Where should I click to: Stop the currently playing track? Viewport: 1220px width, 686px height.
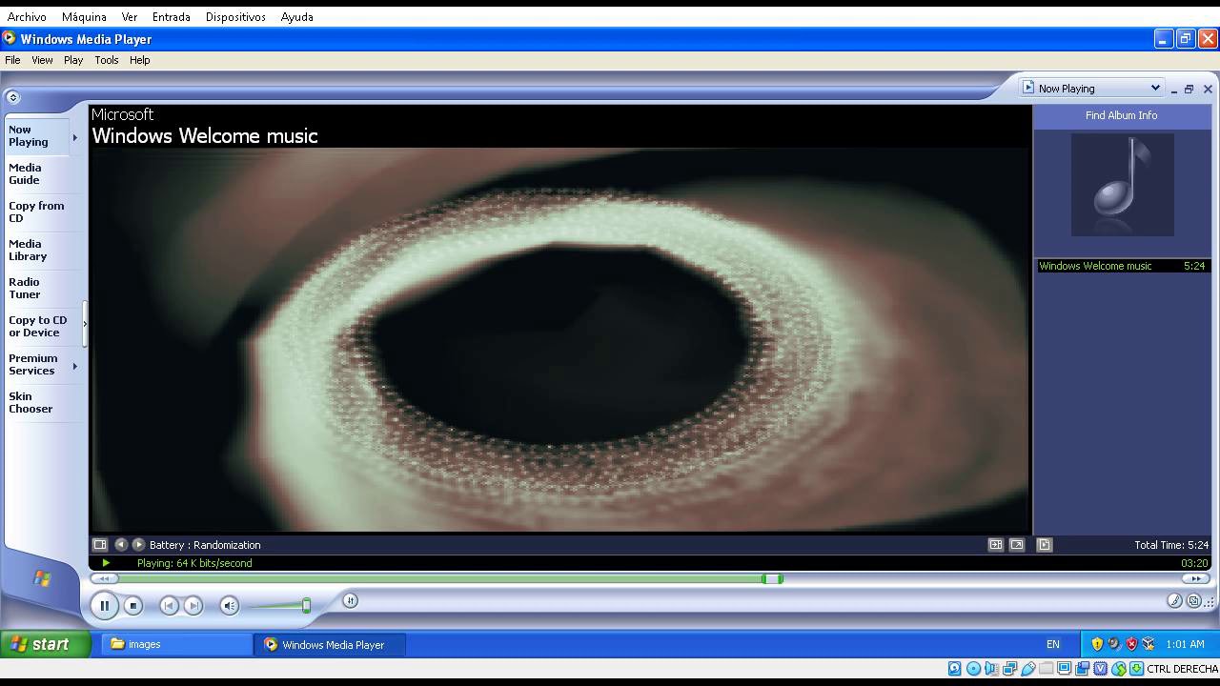[x=133, y=605]
